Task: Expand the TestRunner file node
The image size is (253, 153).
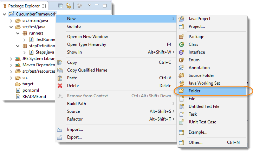Action: point(24,40)
